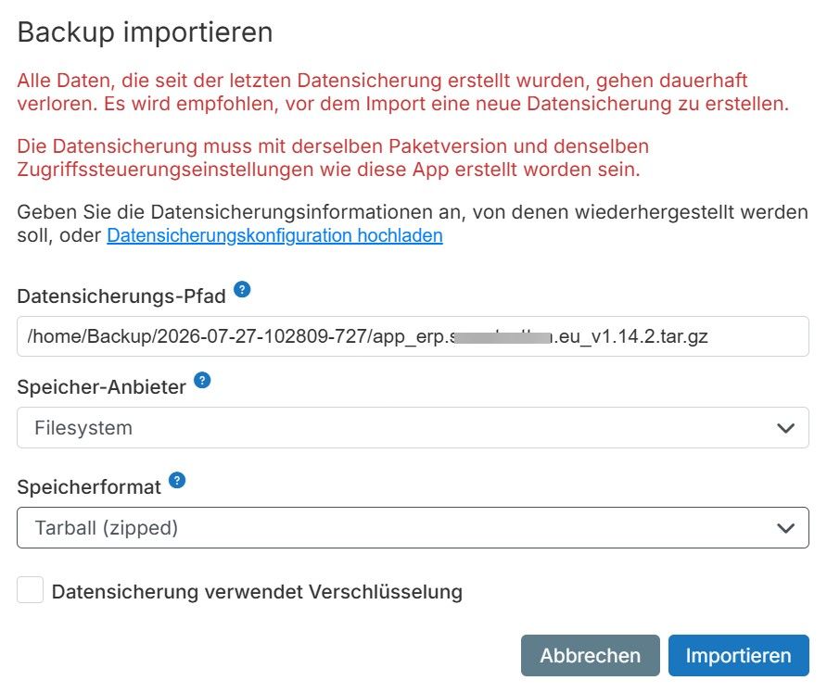Click the 'Backup importieren' dialog title

coord(145,32)
